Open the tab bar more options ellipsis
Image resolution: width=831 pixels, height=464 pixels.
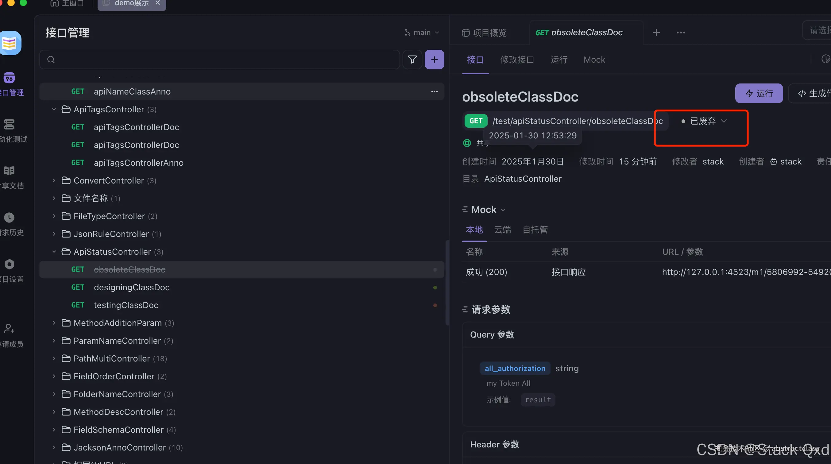(x=681, y=33)
